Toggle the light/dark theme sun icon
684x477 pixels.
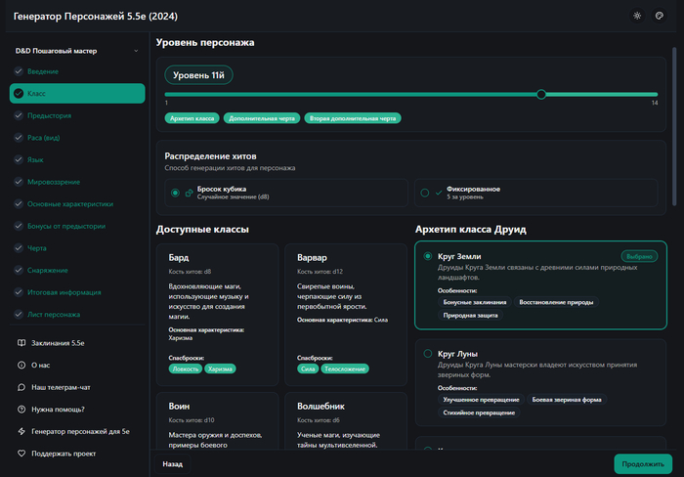(x=637, y=16)
